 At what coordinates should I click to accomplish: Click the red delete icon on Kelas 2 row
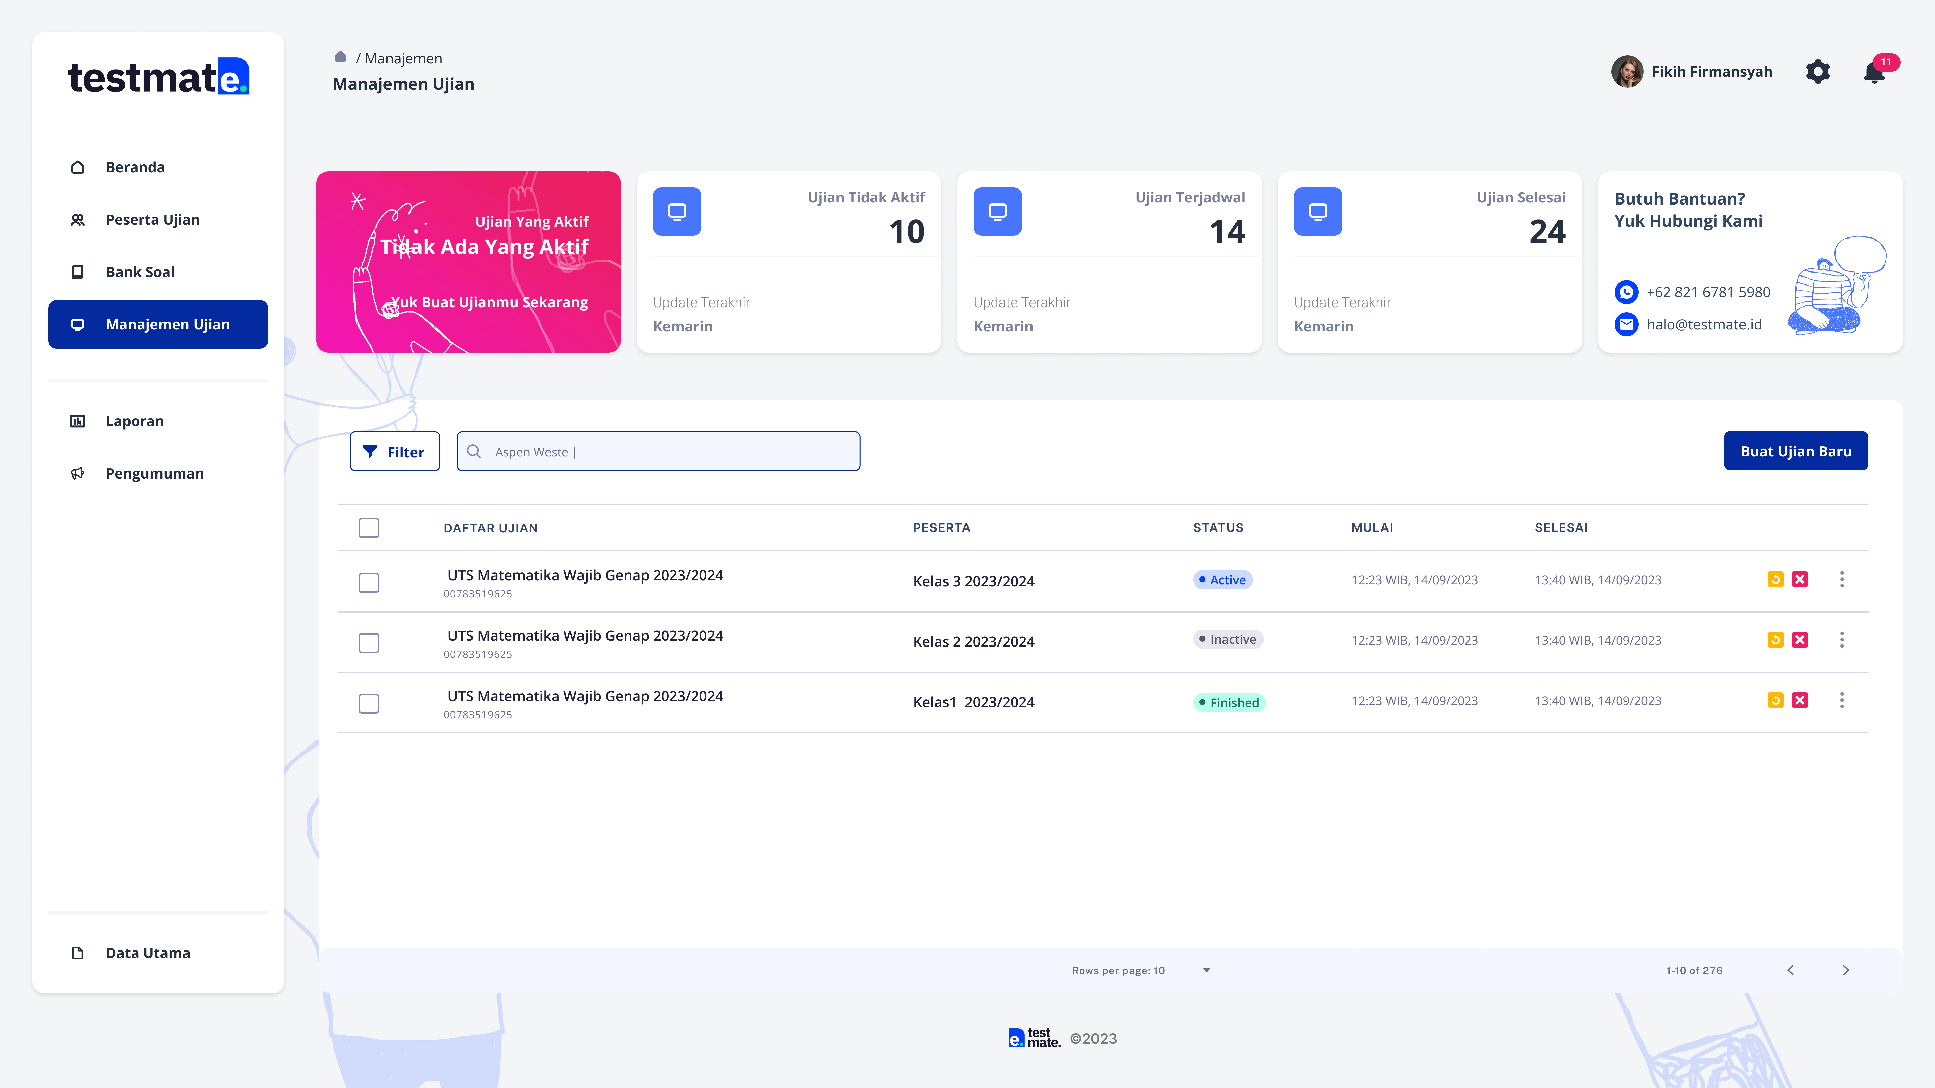1800,640
